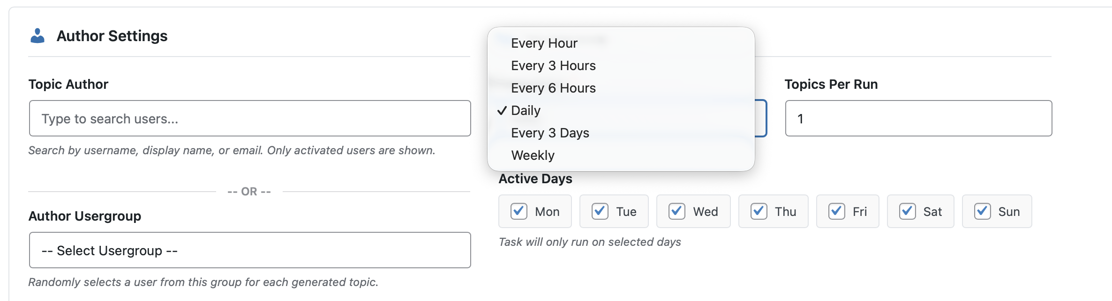1112x301 pixels.
Task: Open the Author Usergroup select dropdown
Action: [250, 251]
